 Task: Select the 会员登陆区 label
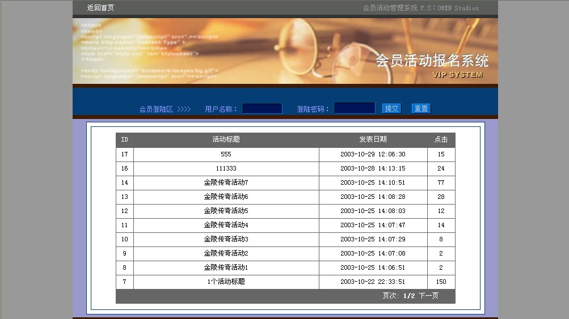coord(156,109)
